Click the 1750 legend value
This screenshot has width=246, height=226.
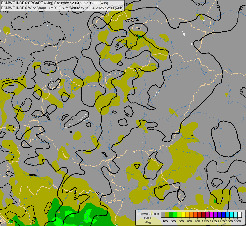(x=213, y=221)
